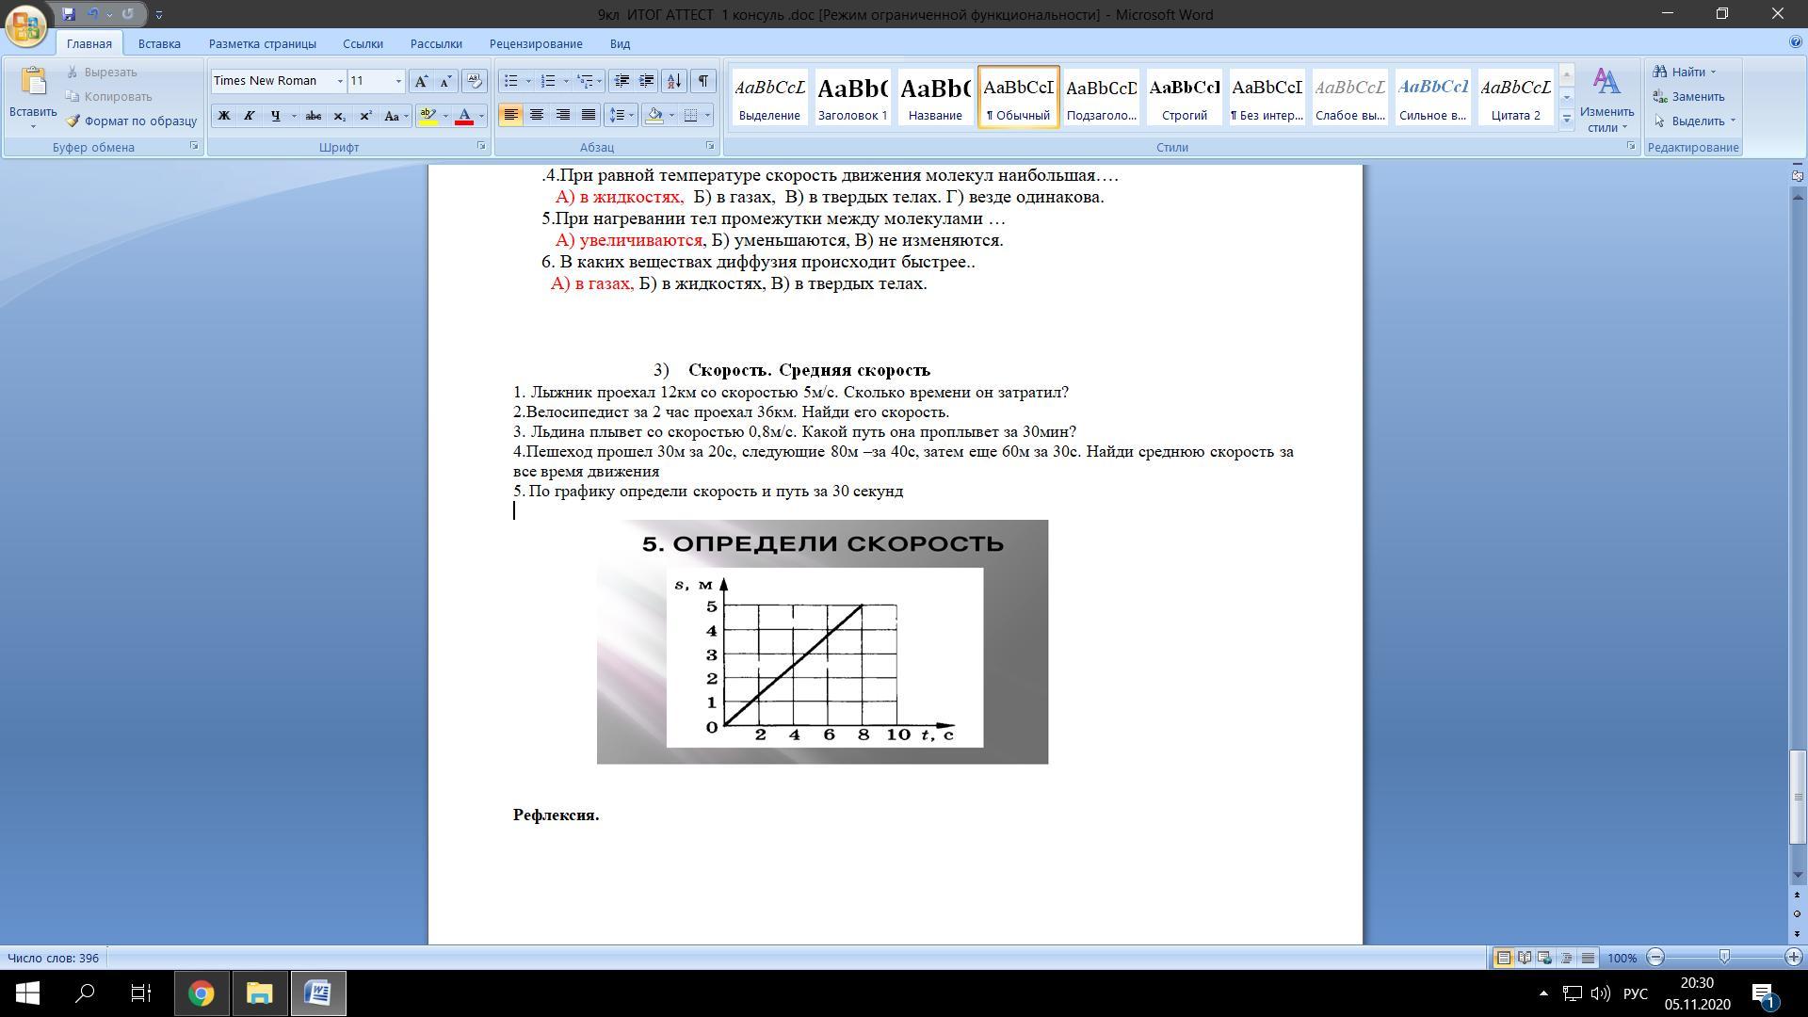The image size is (1808, 1017).
Task: Click the Clear Formatting icon
Action: tap(475, 81)
